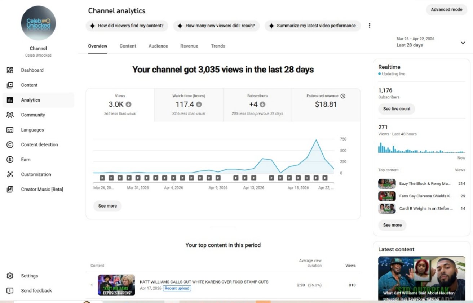
Task: Switch to the Revenue tab
Action: tap(189, 46)
